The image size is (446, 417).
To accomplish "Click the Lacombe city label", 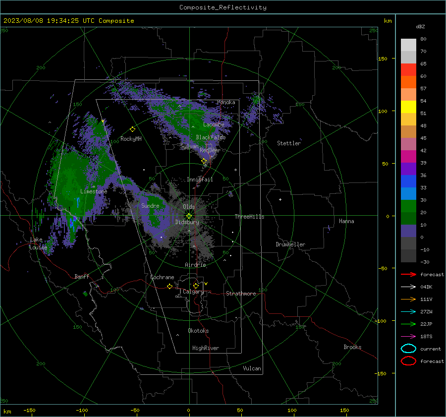I will [214, 124].
